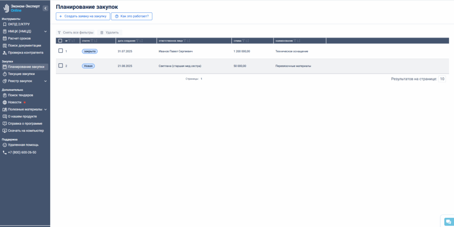Tick the checkbox for row 1 Техническое оснащение
This screenshot has height=227, width=454.
tap(60, 50)
